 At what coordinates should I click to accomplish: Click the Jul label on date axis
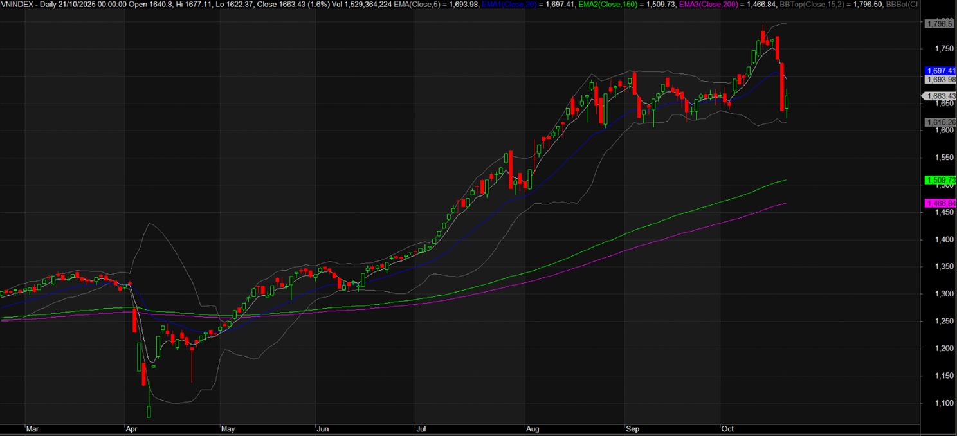[421, 428]
